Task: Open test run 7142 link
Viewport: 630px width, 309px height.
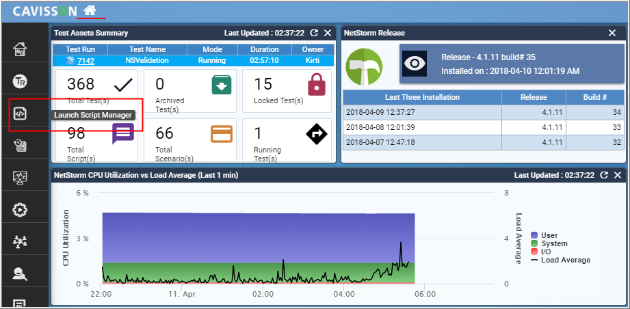Action: 86,61
